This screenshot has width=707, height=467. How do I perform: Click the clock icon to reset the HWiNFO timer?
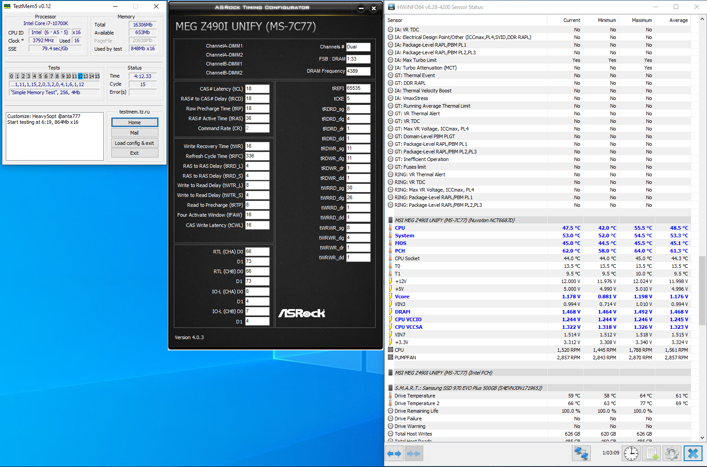[631, 454]
